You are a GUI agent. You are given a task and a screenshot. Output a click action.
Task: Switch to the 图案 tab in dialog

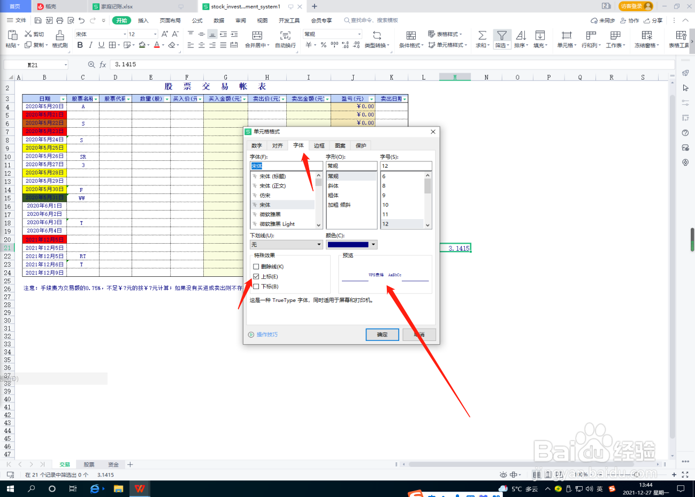tap(340, 145)
